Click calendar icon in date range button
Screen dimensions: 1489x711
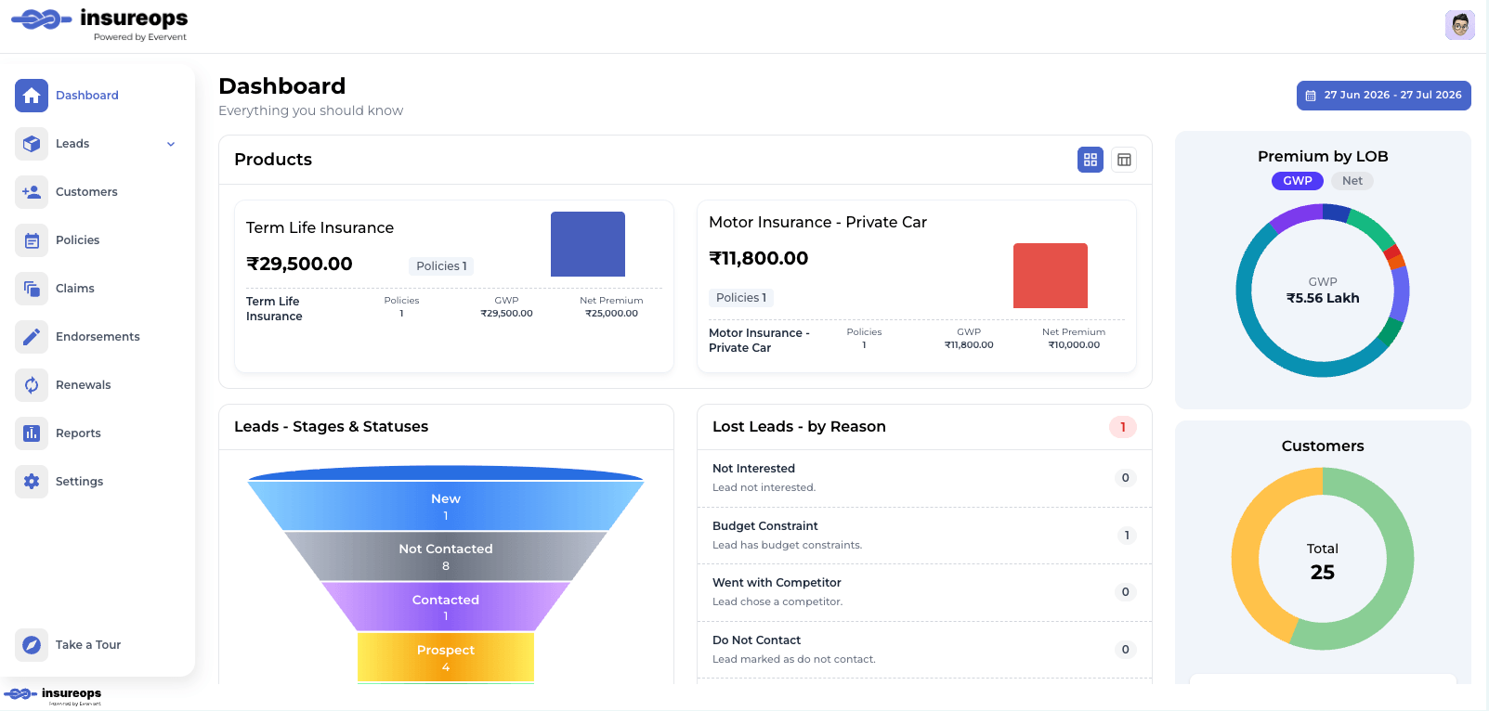(x=1311, y=96)
